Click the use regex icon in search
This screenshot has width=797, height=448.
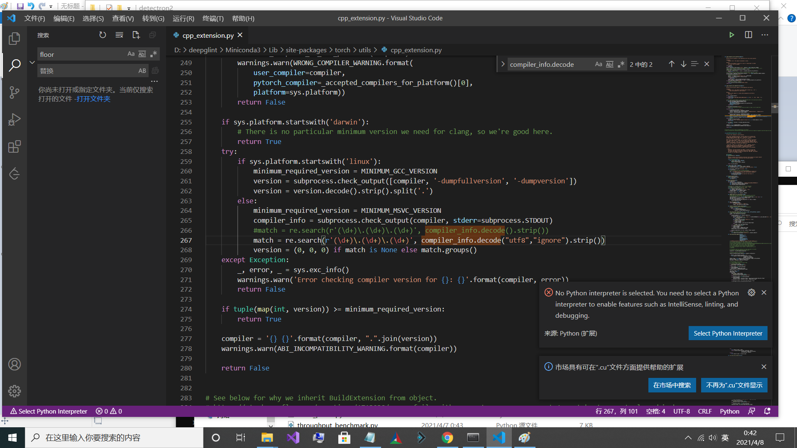tap(153, 54)
